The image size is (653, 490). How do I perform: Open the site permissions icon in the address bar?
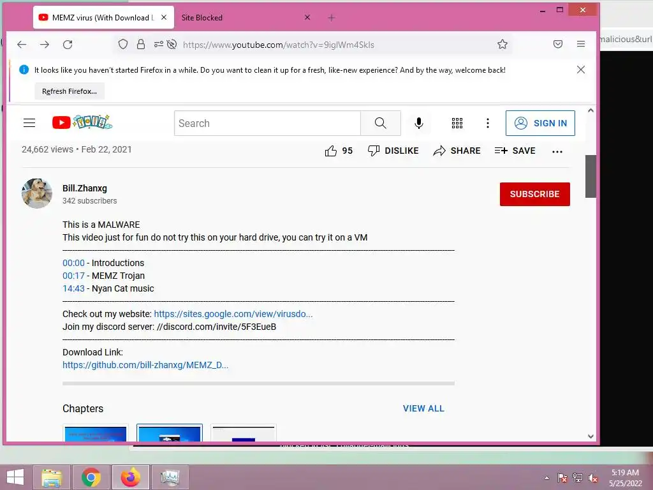tap(158, 44)
